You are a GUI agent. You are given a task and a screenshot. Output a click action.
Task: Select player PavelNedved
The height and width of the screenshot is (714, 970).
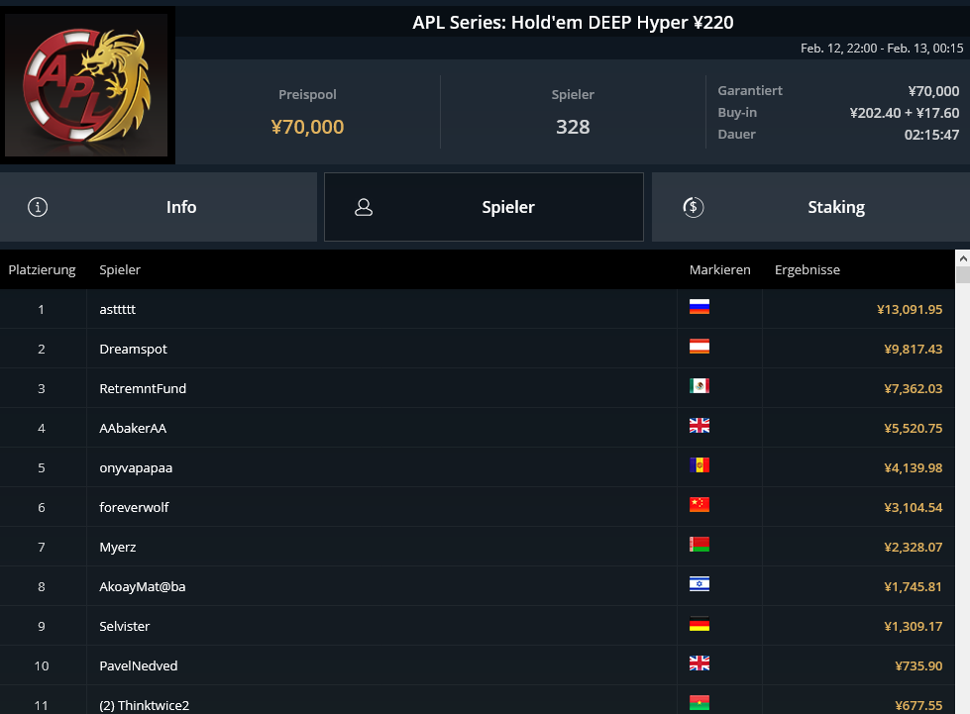coord(138,665)
